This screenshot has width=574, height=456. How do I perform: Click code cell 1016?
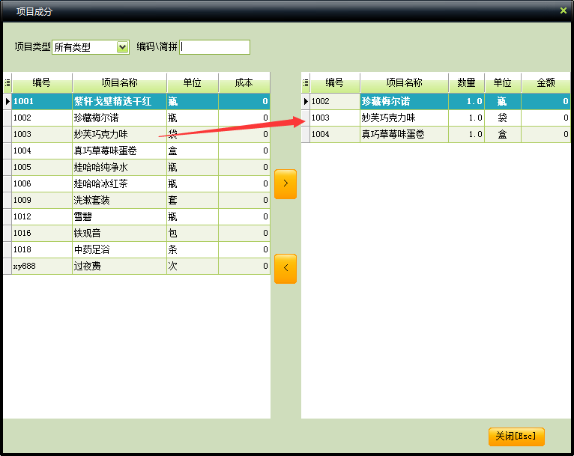click(x=42, y=233)
